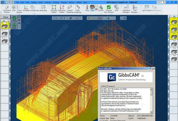Select the License tab in About dialog
This screenshot has height=121, width=178.
tap(103, 86)
